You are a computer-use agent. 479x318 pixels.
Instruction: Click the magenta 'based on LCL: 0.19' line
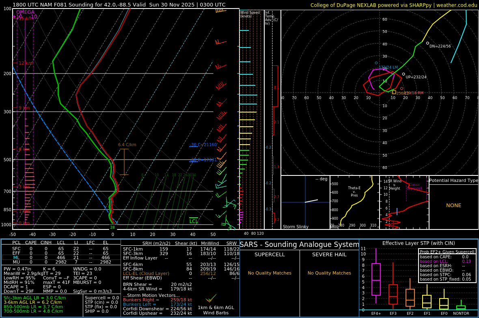point(445,261)
